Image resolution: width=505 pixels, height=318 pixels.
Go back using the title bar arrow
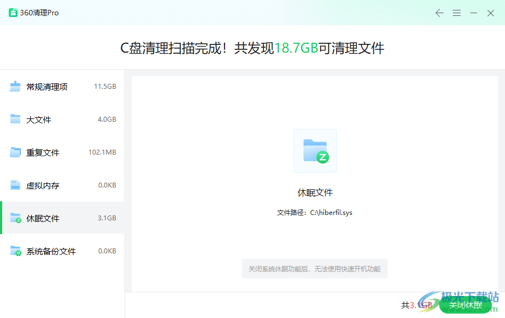pyautogui.click(x=439, y=13)
